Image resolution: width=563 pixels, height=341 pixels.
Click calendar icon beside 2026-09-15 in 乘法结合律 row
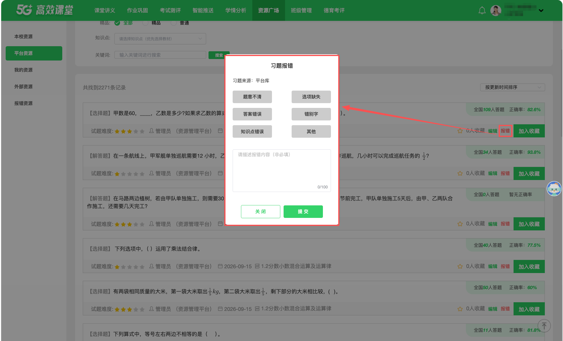pyautogui.click(x=220, y=266)
